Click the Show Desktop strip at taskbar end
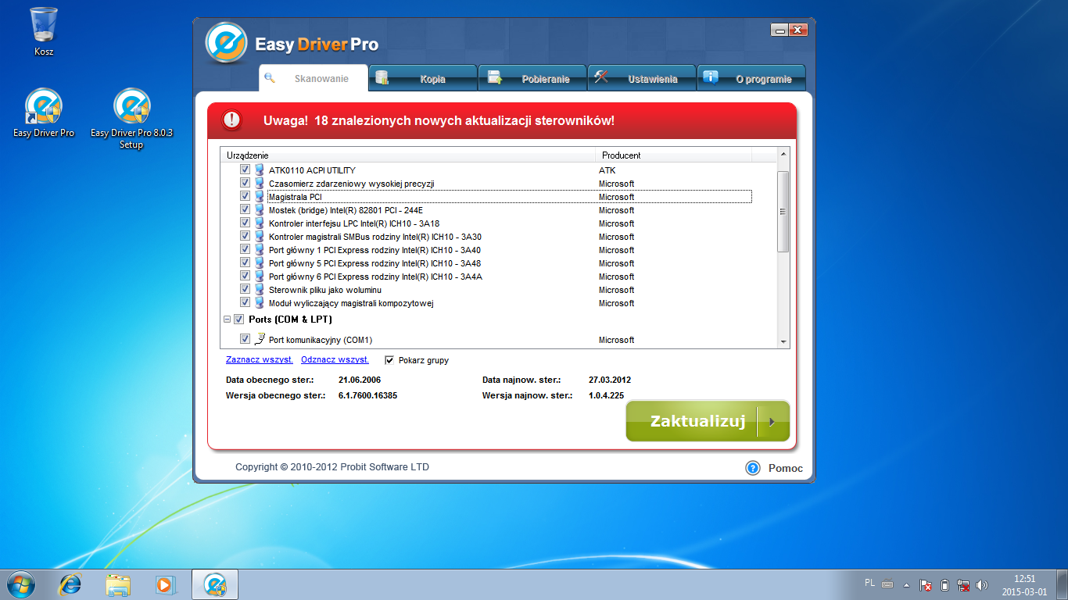The image size is (1068, 600). [1063, 584]
